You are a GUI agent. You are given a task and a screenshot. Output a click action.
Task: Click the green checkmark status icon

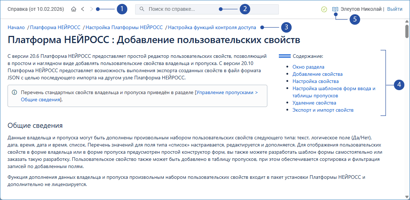[324, 9]
